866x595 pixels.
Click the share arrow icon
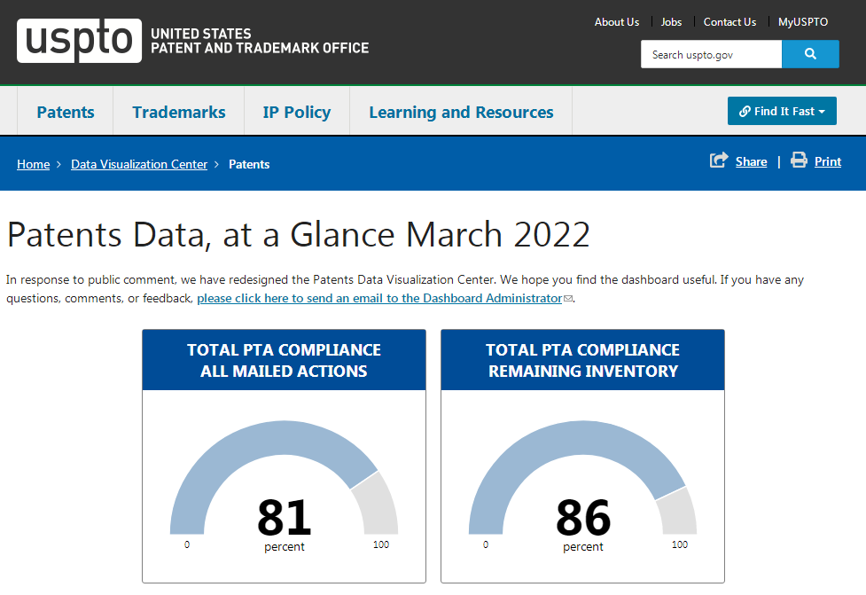[719, 160]
